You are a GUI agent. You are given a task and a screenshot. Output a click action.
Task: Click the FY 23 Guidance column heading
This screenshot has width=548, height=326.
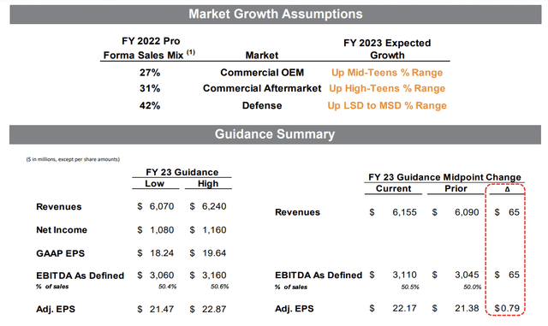pos(182,172)
